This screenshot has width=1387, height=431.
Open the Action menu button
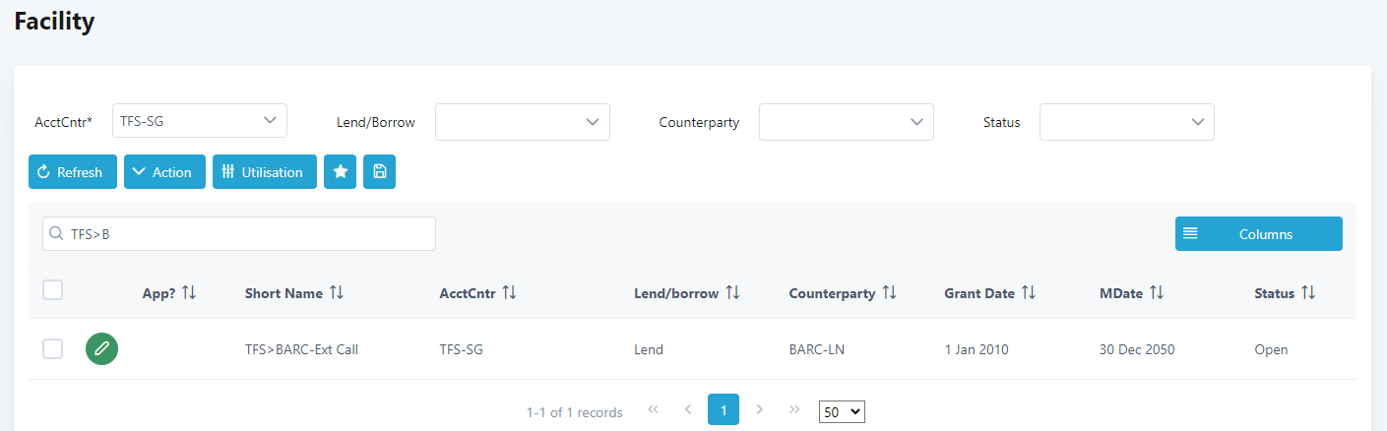click(164, 172)
